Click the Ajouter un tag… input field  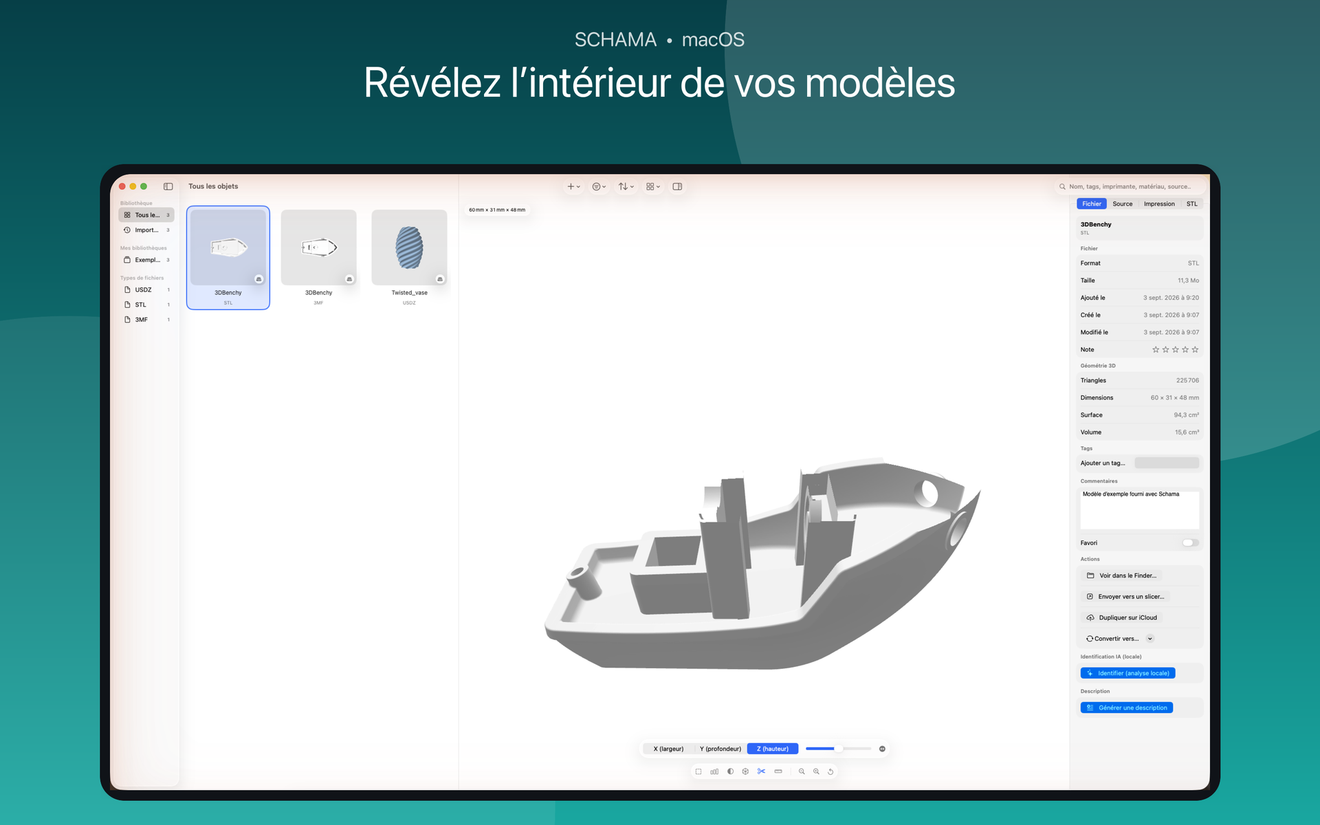coord(1167,463)
